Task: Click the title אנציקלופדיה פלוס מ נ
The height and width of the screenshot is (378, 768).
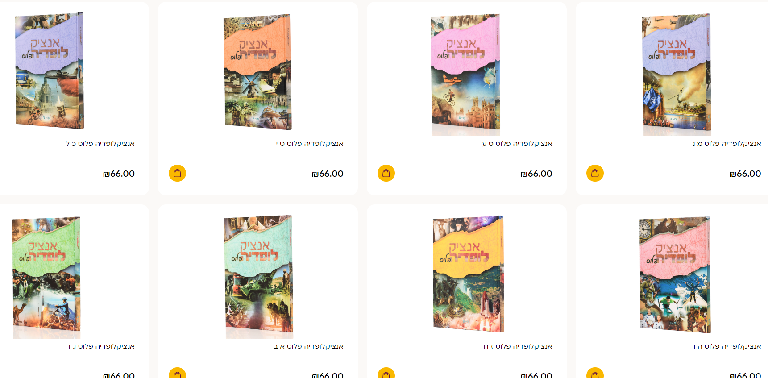Action: click(726, 144)
